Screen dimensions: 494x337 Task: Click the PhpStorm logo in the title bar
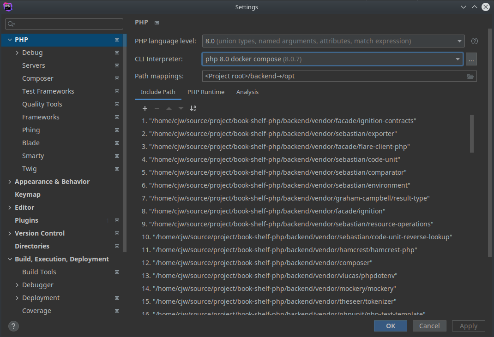pos(7,7)
